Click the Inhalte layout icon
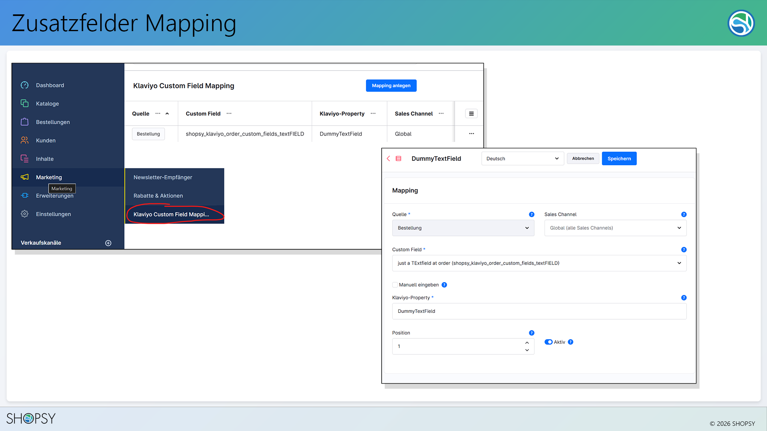The height and width of the screenshot is (431, 767). [x=25, y=158]
